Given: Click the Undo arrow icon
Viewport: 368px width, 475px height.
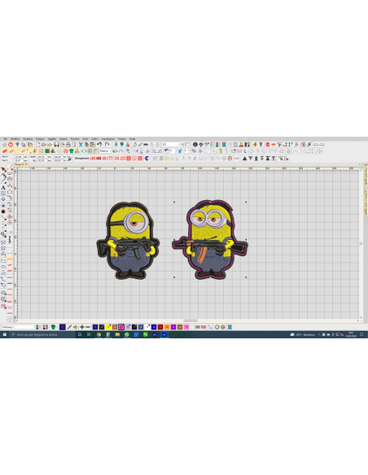Looking at the screenshot, I should click(99, 145).
